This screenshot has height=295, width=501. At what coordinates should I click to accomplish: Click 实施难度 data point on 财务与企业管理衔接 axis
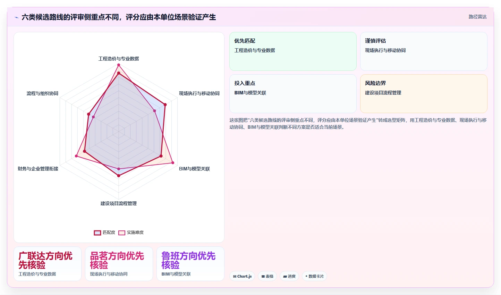coord(76,156)
